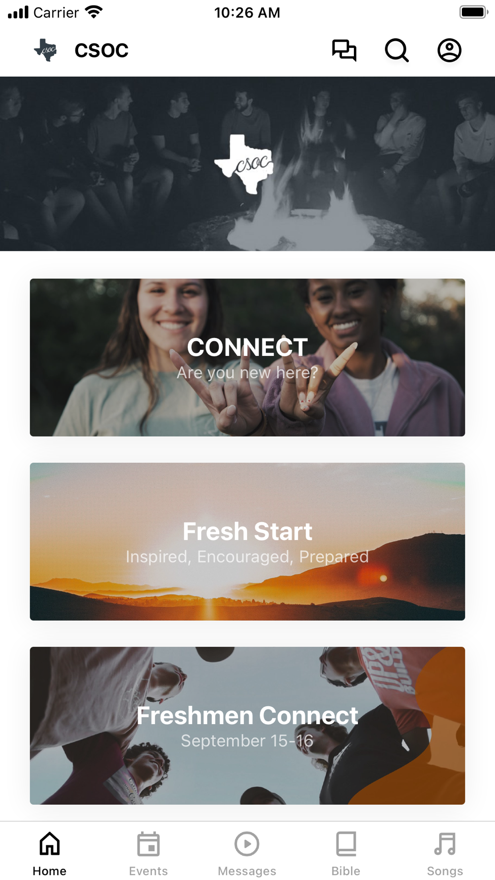Select the Songs tab label
This screenshot has height=880, width=495.
point(445,871)
